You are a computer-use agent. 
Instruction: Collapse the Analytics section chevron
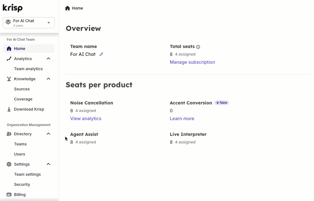point(48,59)
